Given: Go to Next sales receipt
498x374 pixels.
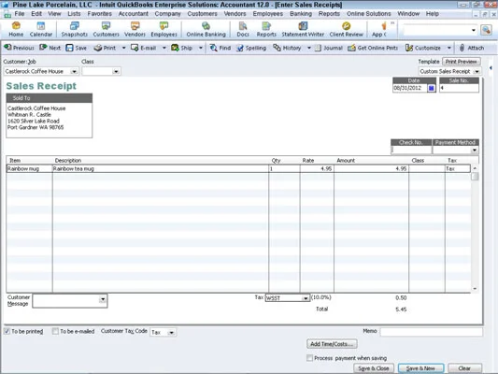Looking at the screenshot, I should [x=50, y=48].
